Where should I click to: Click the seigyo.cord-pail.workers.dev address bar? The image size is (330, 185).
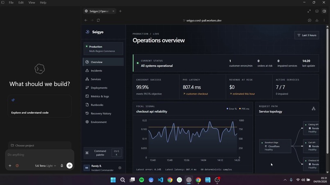[x=202, y=20]
